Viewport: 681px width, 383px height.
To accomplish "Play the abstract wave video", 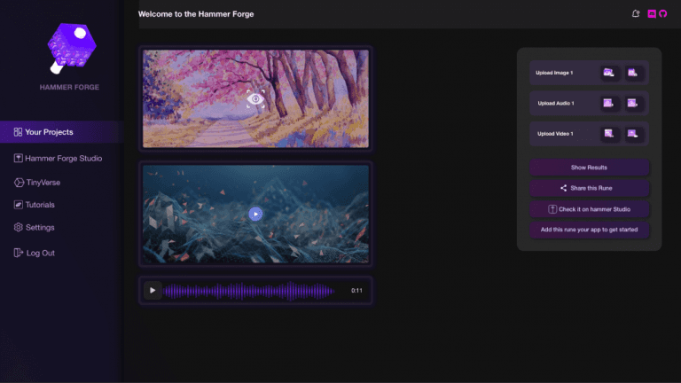I will coord(255,214).
